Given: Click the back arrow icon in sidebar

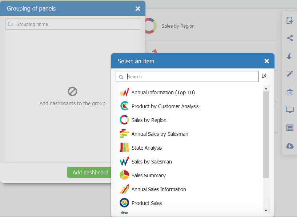Looking at the screenshot, I should [x=290, y=56].
